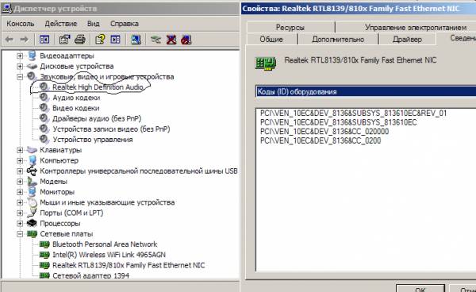This screenshot has width=476, height=292.
Task: Select the Устройство управления item
Action: [x=93, y=140]
